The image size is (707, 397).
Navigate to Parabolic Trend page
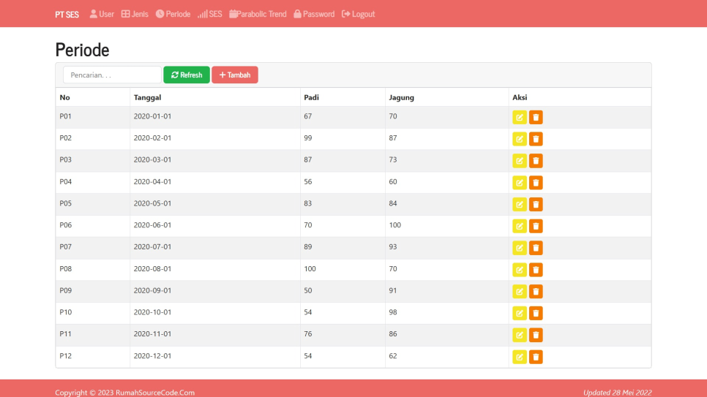(258, 14)
